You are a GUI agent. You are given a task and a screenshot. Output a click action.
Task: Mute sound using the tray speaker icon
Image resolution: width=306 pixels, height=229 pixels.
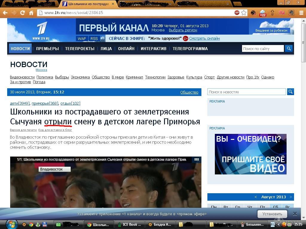279,225
